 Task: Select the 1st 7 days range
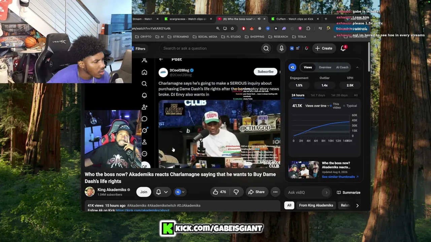tap(318, 95)
